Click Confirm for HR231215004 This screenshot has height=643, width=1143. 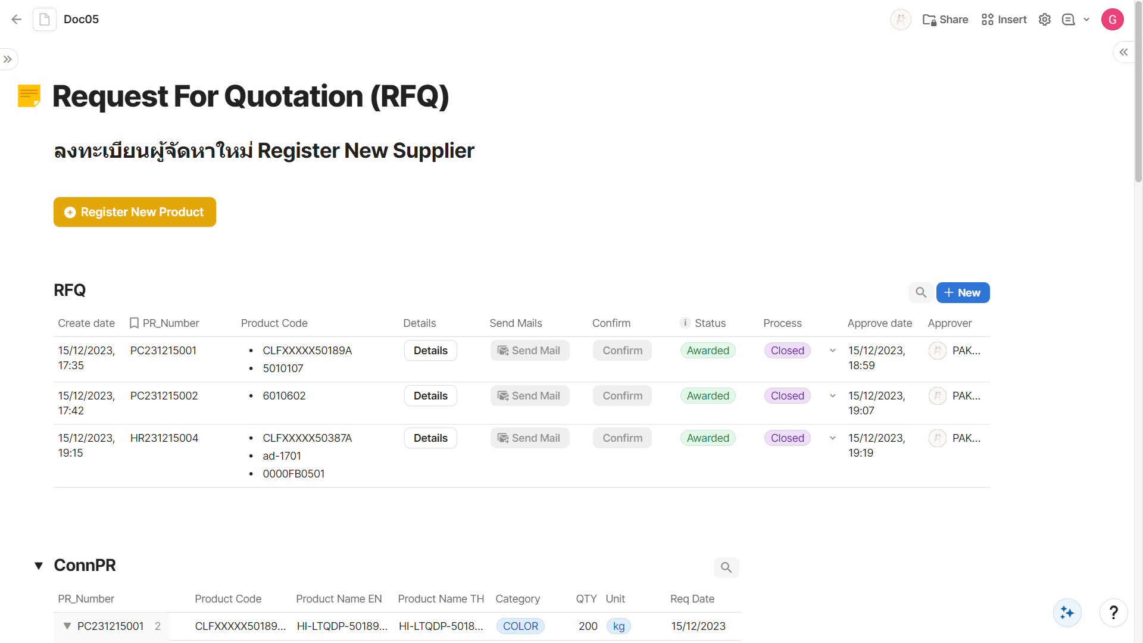click(622, 438)
